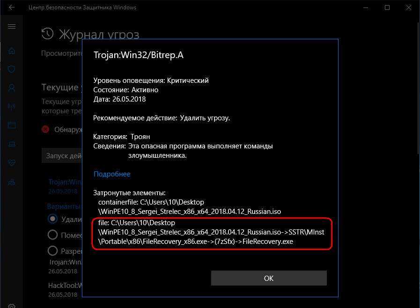
Task: Expand the second Trojan:Win threat entry
Action: 65,266
